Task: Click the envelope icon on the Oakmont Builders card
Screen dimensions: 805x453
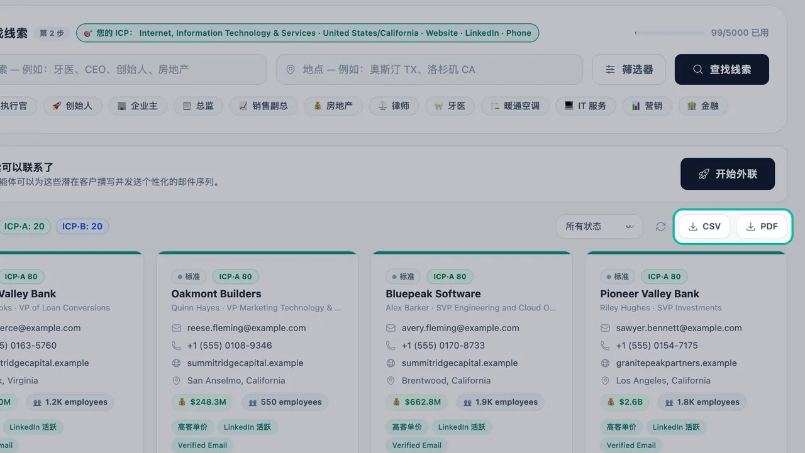Action: 176,328
